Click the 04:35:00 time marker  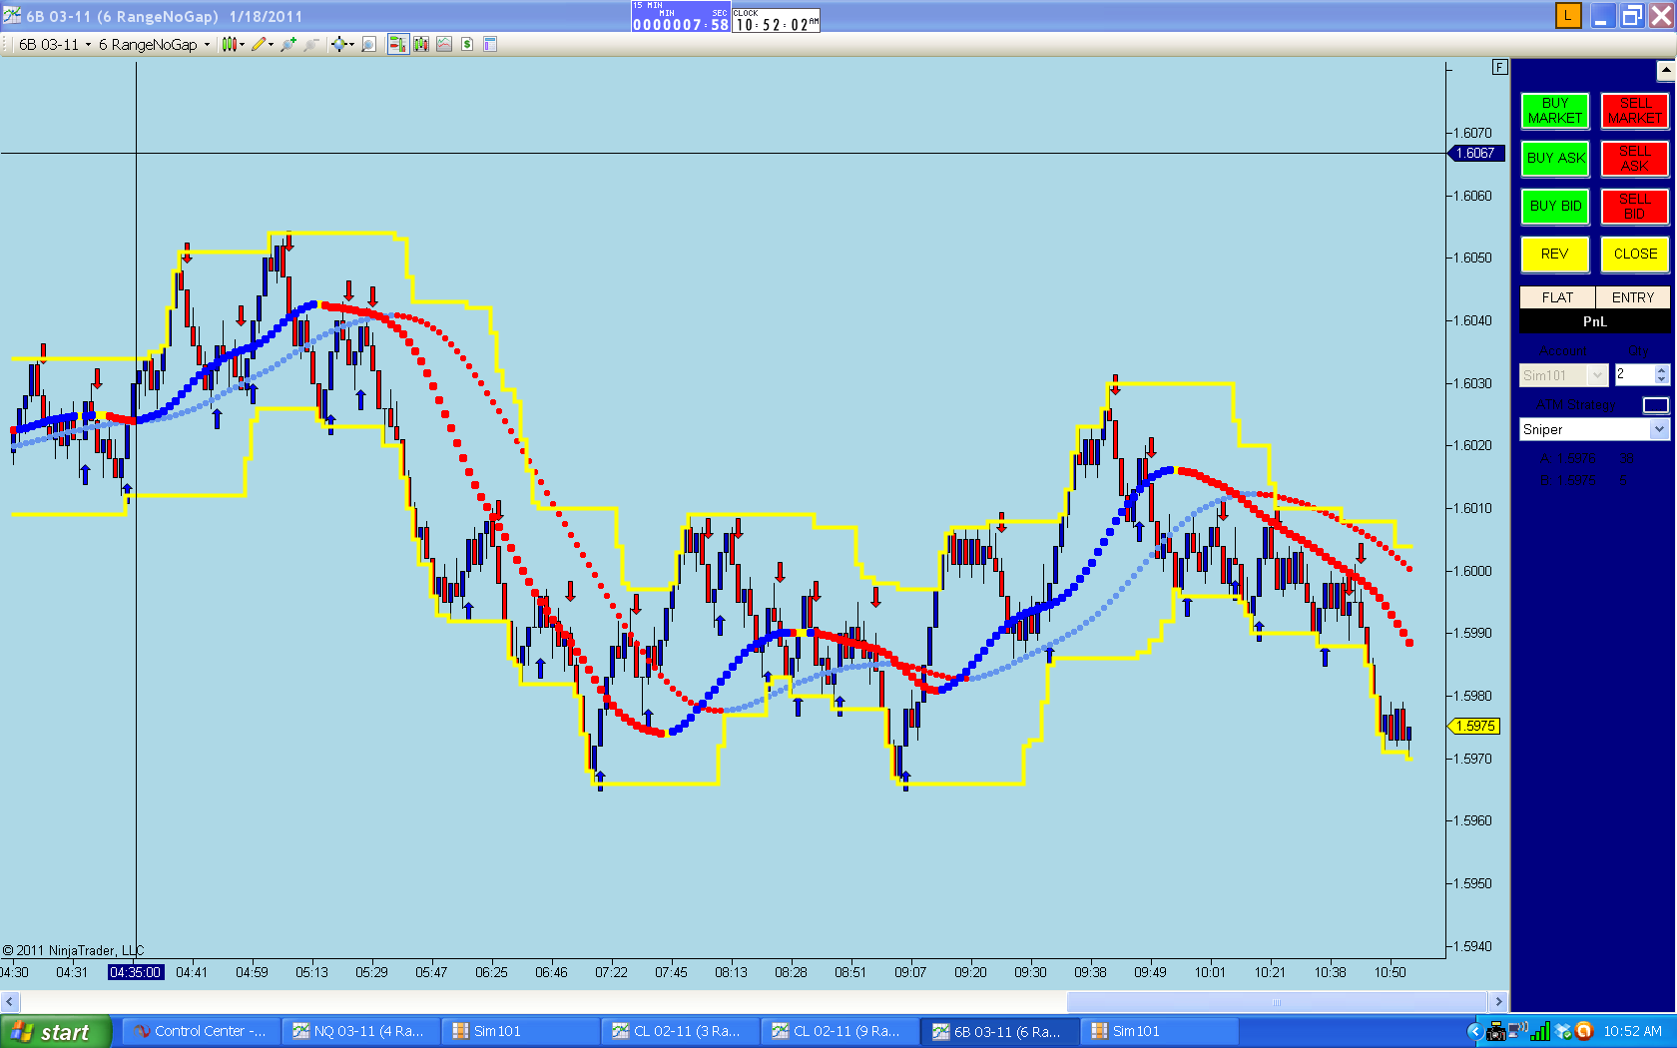(x=135, y=972)
